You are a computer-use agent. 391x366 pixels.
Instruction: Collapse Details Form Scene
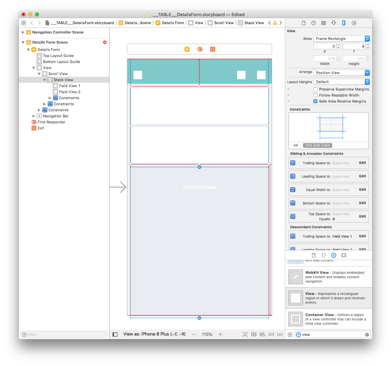23,42
